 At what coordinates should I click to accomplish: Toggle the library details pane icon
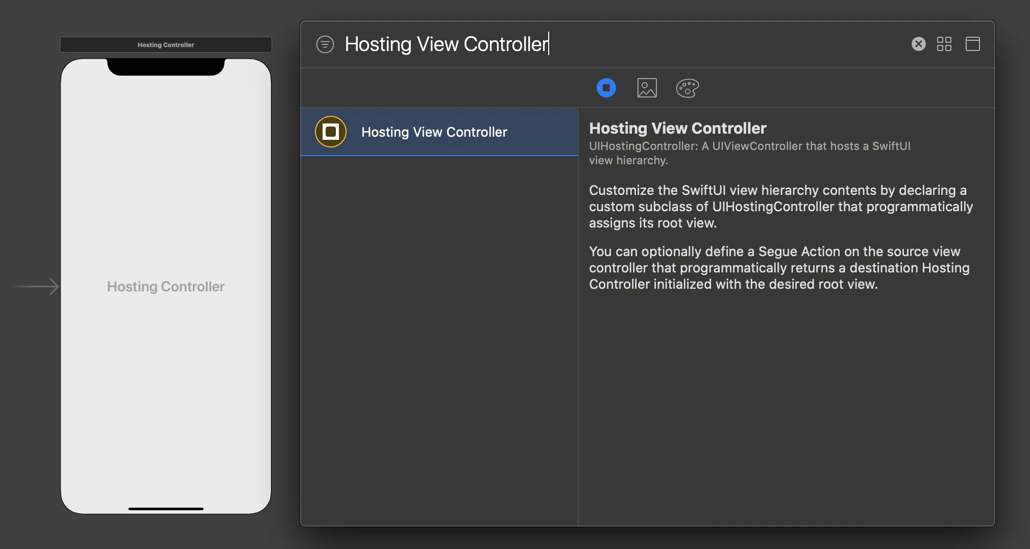pos(972,44)
